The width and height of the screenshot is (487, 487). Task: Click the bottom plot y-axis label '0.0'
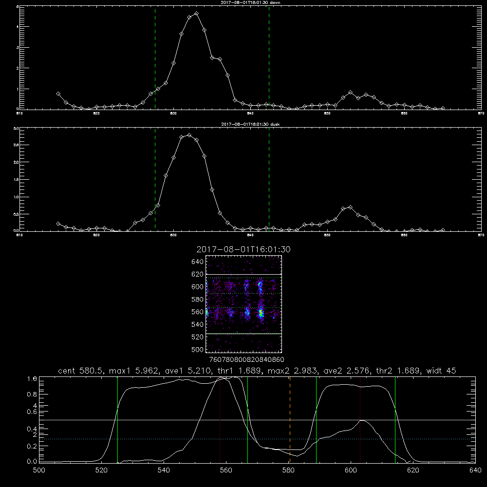[x=32, y=462]
